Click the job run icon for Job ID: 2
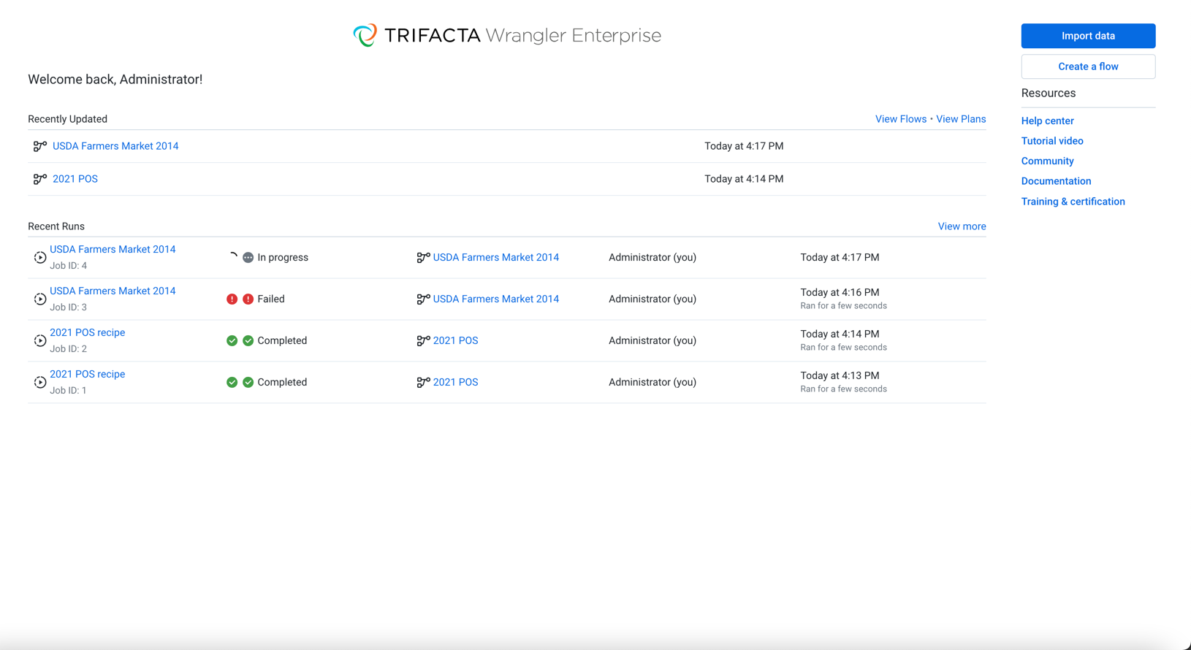The width and height of the screenshot is (1191, 650). pyautogui.click(x=40, y=340)
